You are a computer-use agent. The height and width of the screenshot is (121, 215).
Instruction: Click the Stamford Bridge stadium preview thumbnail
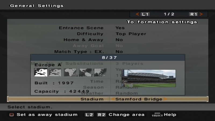coord(149,78)
